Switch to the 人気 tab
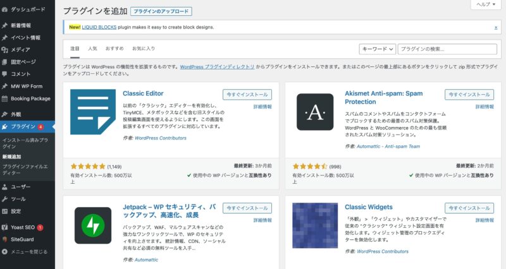Screen dimensions: 506x269 pos(92,49)
